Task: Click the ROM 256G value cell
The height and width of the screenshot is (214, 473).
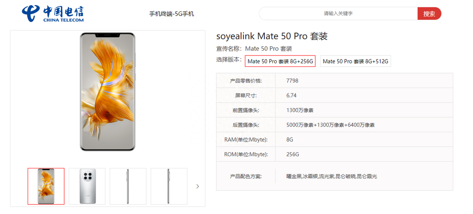Action: click(292, 154)
